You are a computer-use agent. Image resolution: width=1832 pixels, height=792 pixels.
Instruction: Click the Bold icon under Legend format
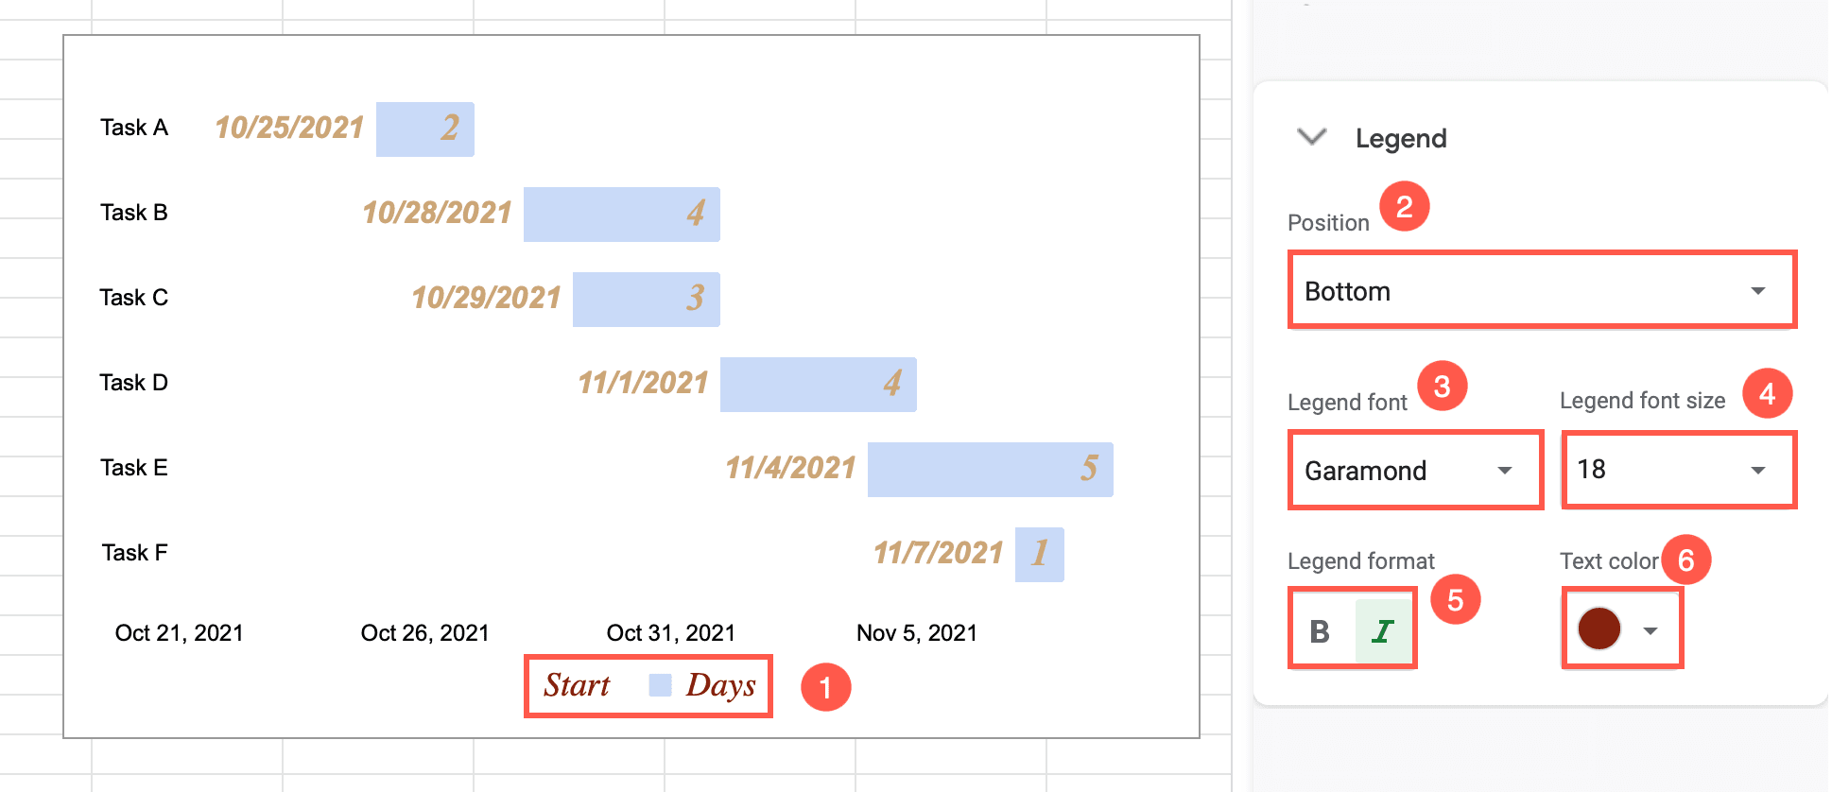coord(1321,628)
